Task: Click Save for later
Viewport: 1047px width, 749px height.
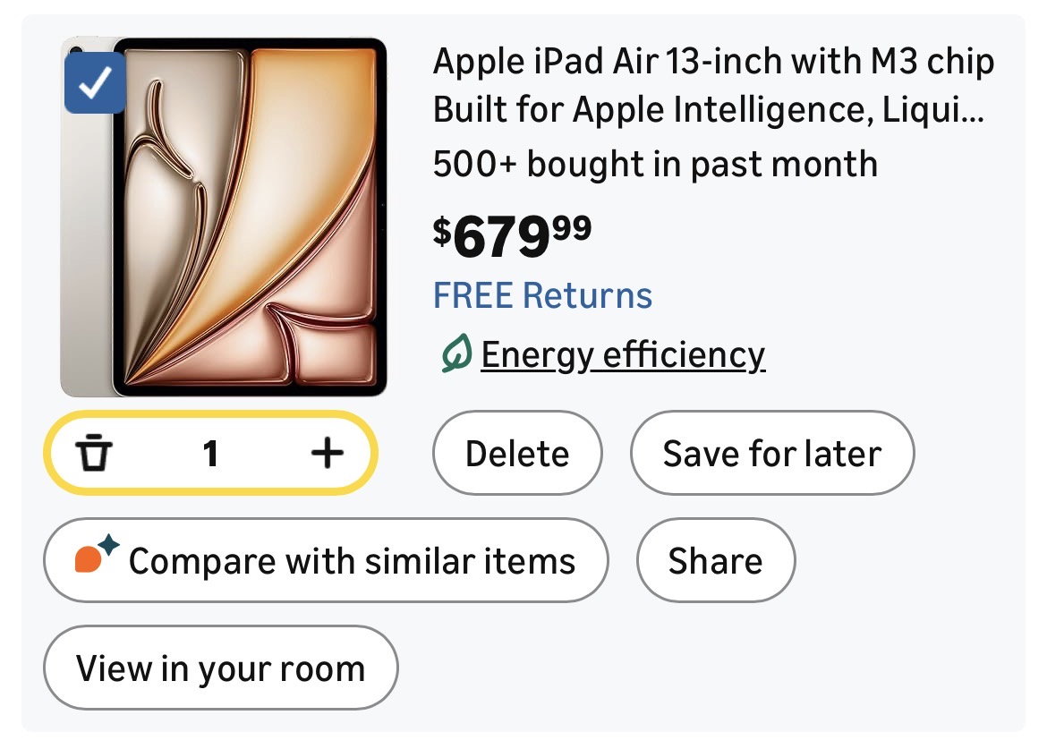Action: coord(771,454)
